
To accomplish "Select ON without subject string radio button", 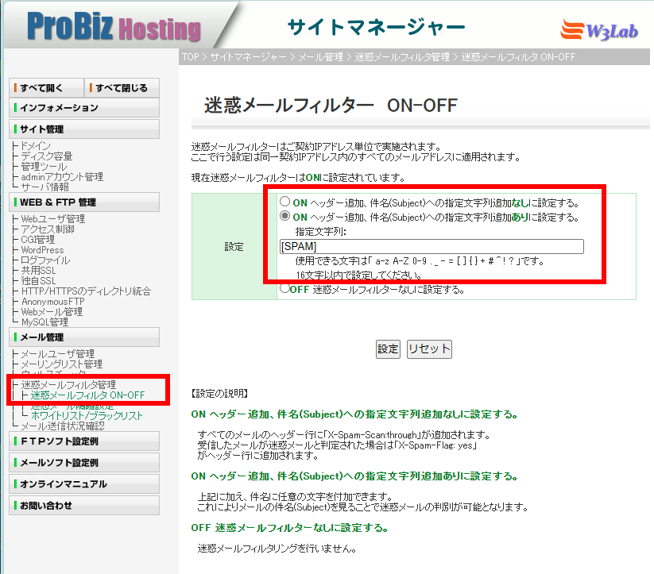I will (284, 202).
